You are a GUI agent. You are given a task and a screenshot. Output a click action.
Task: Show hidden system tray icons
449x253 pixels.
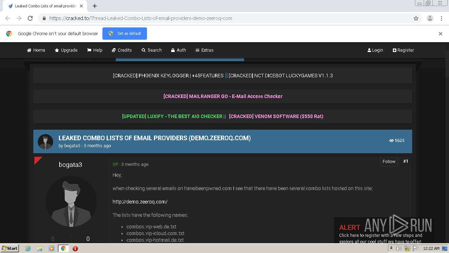click(x=391, y=248)
